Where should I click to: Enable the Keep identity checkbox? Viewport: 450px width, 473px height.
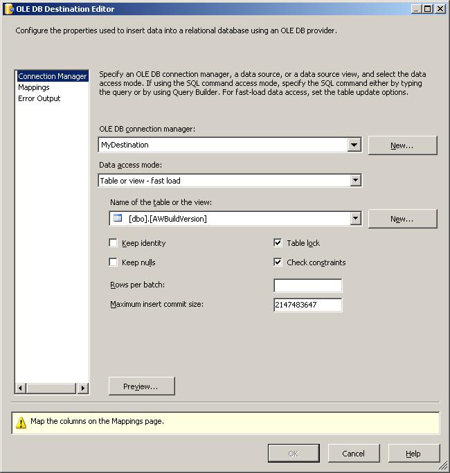[114, 243]
